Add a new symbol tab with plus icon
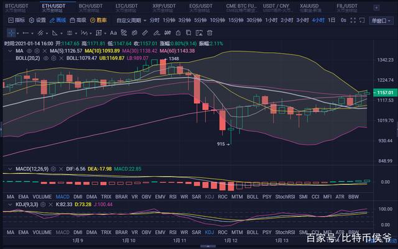The image size is (398, 249). click(376, 8)
